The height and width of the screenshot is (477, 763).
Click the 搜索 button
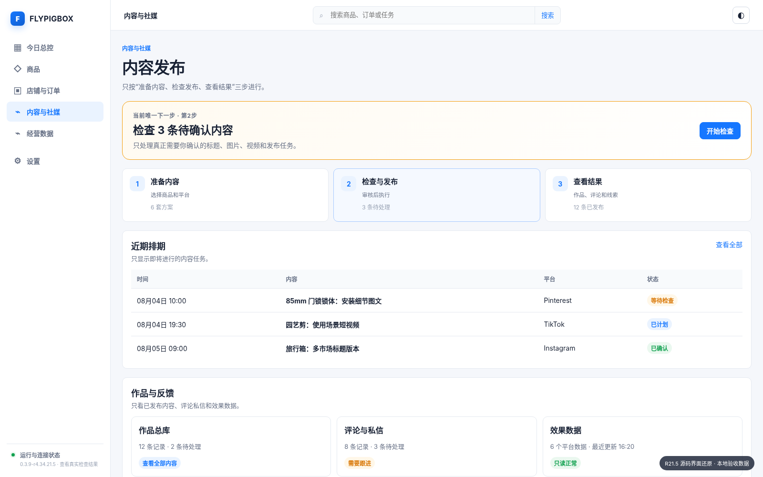coord(547,15)
